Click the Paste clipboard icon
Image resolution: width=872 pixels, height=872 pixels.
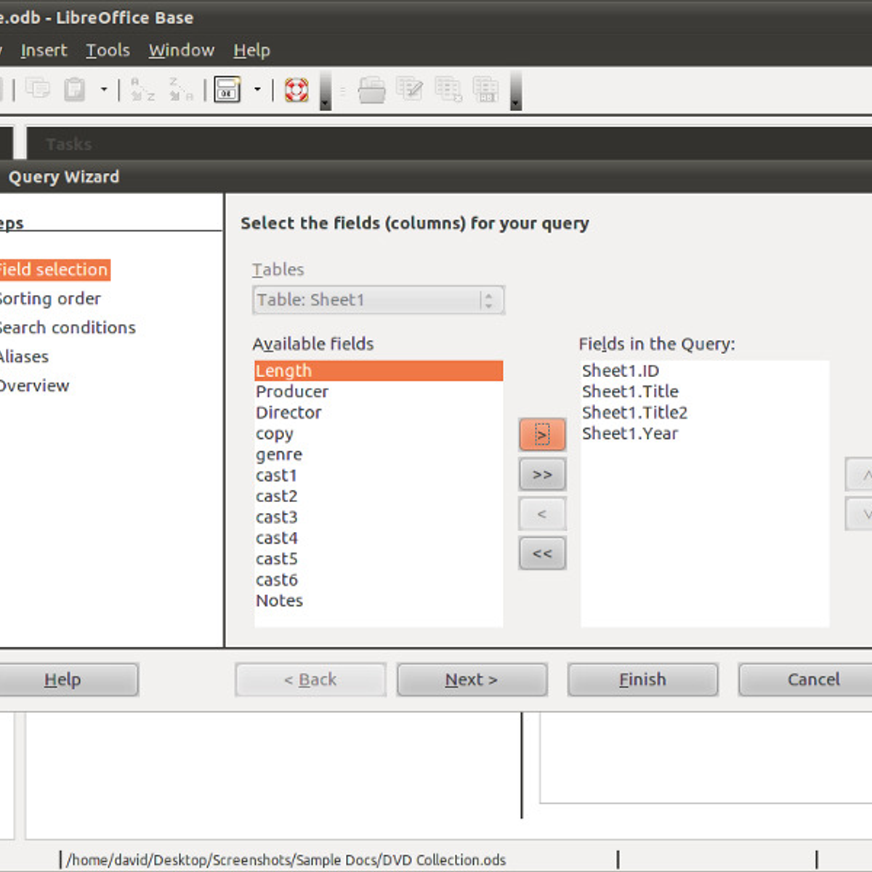click(74, 89)
